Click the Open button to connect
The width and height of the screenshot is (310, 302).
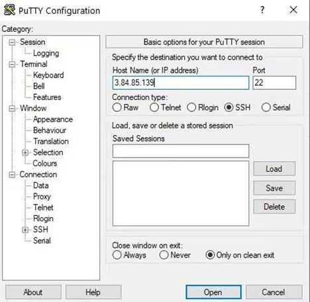213,292
